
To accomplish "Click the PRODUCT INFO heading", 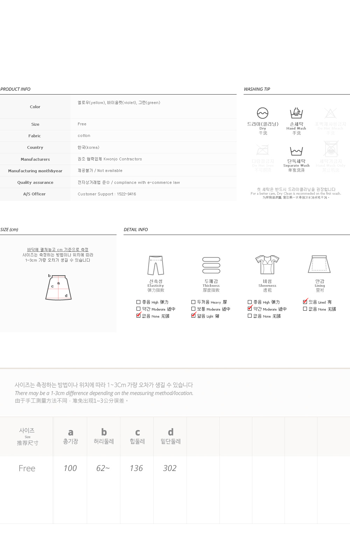I will coord(15,89).
